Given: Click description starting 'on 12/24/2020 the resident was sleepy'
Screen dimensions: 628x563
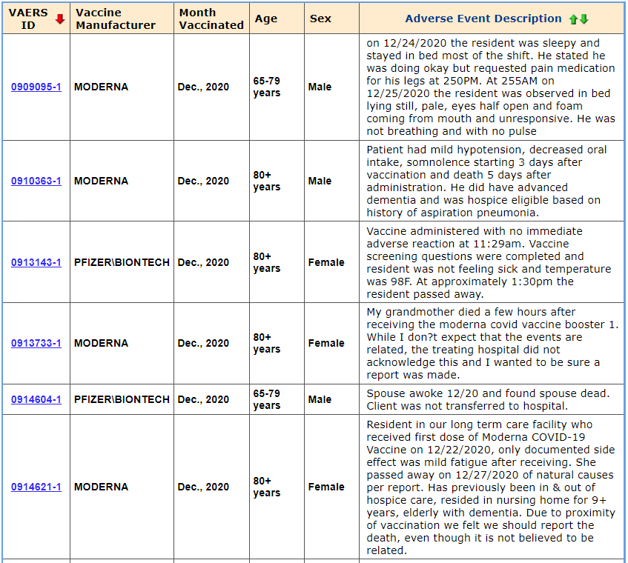Looking at the screenshot, I should tap(491, 87).
